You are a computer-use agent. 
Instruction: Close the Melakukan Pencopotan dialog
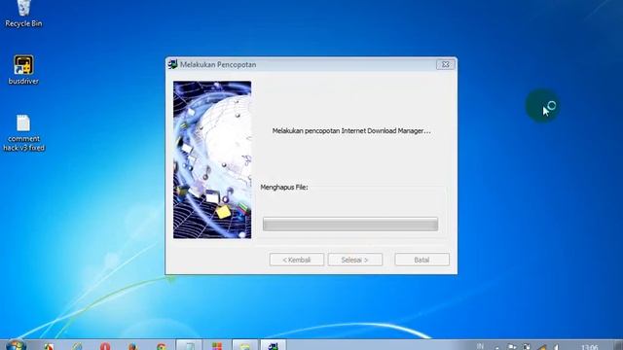[446, 64]
